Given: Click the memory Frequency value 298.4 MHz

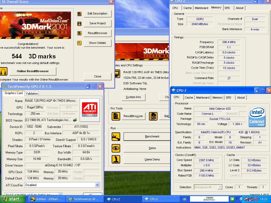Looking at the screenshot, I should pos(229,42).
